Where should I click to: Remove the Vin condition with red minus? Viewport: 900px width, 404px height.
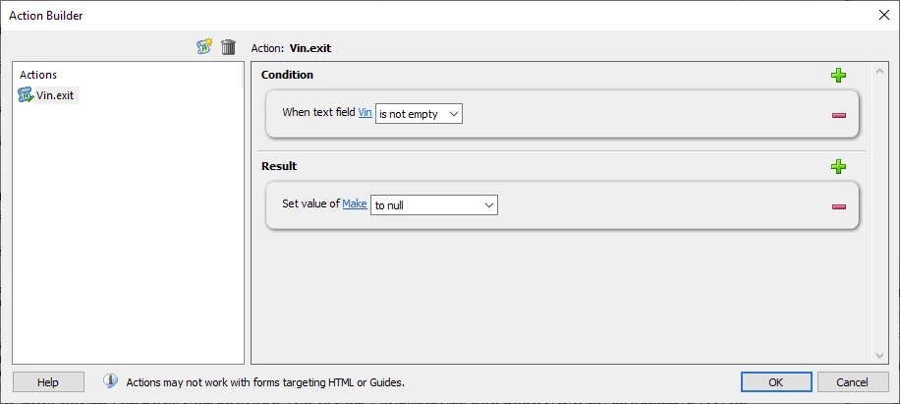[x=838, y=115]
